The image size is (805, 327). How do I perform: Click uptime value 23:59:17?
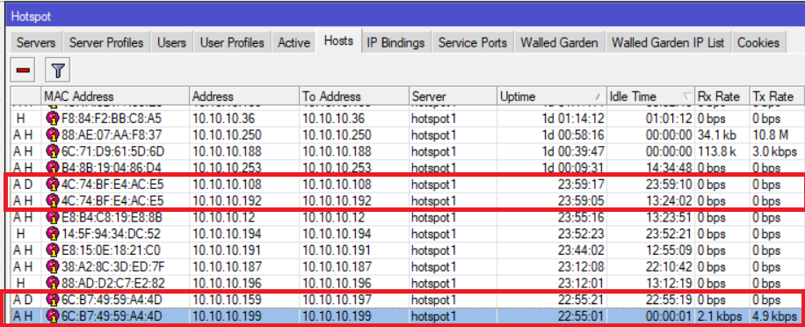[581, 184]
